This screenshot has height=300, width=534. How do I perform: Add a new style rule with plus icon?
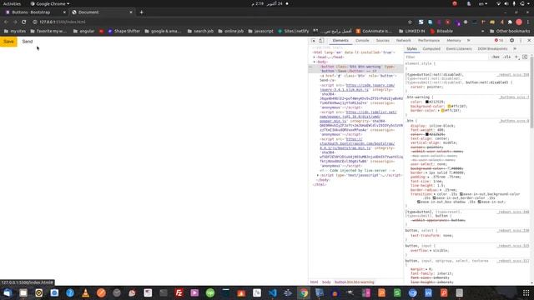pyautogui.click(x=516, y=57)
